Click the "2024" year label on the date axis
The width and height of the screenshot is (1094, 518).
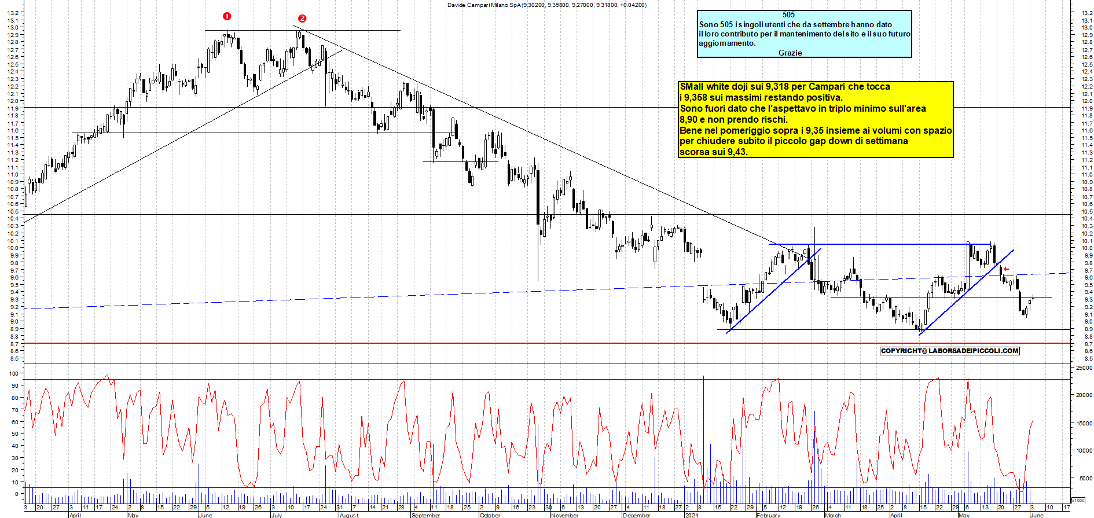click(691, 515)
